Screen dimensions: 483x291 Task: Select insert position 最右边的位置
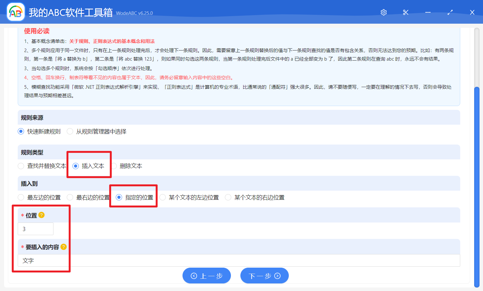pyautogui.click(x=70, y=197)
